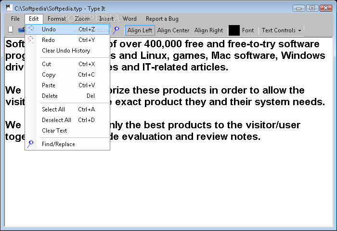The width and height of the screenshot is (337, 231).
Task: Click the word 'Windows' in the text
Action: (303, 55)
